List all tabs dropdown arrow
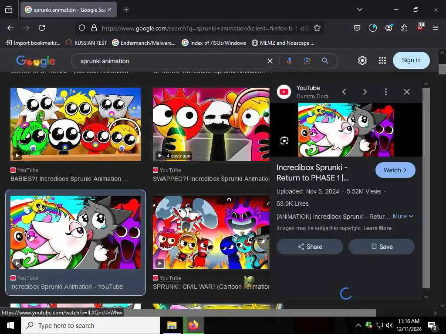446x334 pixels. pos(359,10)
